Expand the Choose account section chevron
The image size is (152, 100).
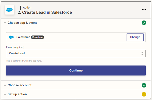point(5,85)
